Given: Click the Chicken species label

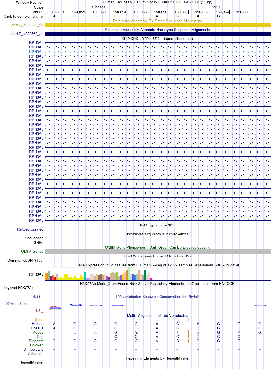Looking at the screenshot, I should click(x=37, y=345).
